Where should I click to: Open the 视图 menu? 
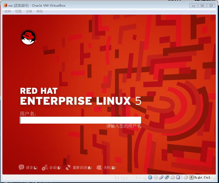point(18,11)
